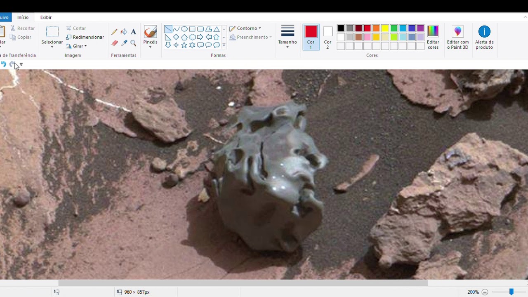Pick the Rounded rectangle shape
The height and width of the screenshot is (297, 528).
pos(200,29)
